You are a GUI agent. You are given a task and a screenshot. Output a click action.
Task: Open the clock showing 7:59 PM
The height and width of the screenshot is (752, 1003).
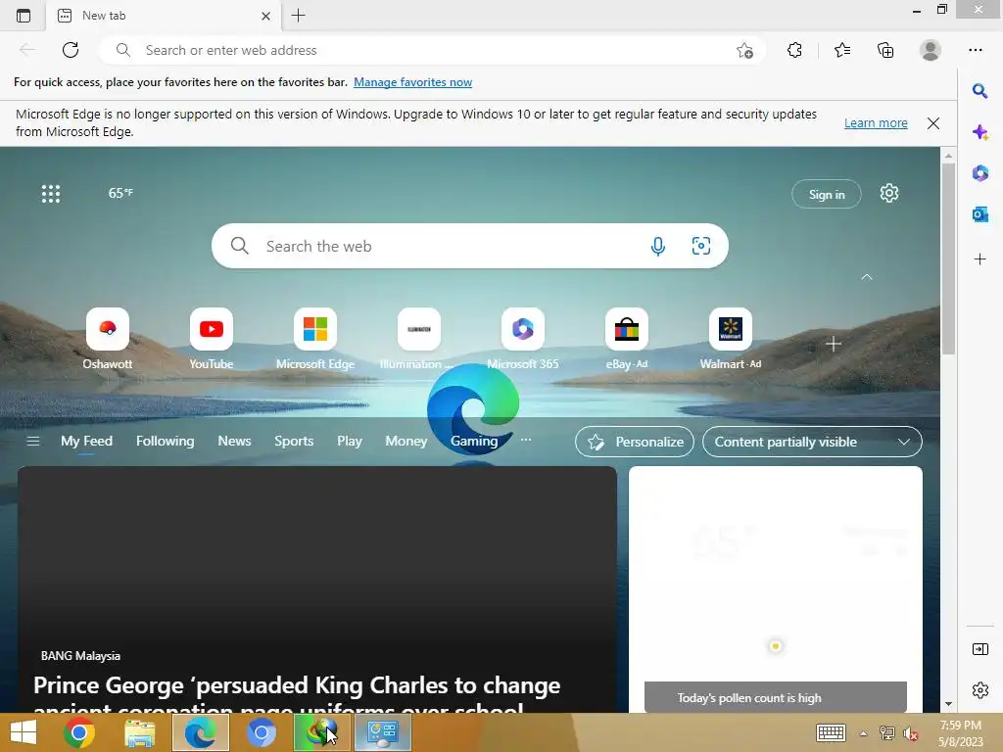[960, 732]
